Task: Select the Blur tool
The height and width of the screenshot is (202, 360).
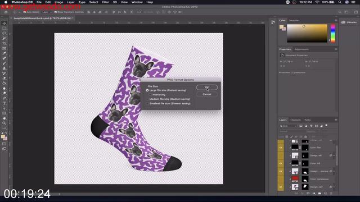Action: point(4,88)
